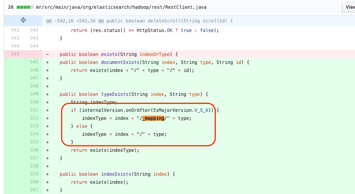The image size is (355, 194).
Task: Select the 26 changes count
Action: click(x=11, y=7)
